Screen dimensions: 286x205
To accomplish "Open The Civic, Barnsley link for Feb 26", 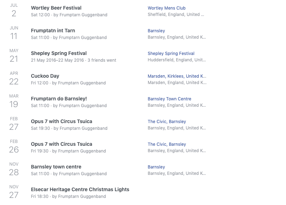I will point(167,144).
